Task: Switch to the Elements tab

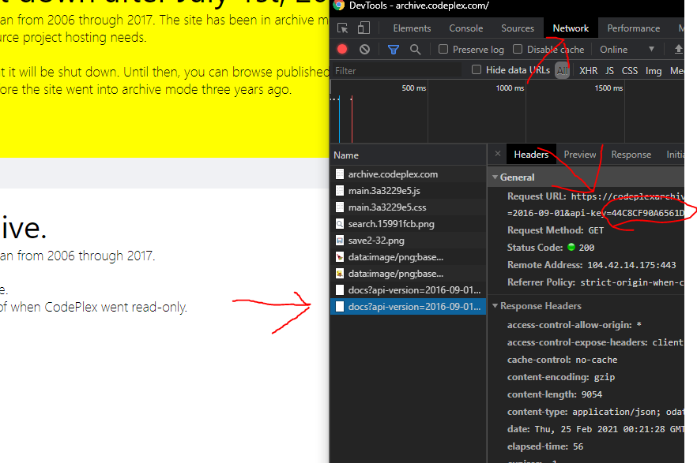Action: tap(412, 28)
